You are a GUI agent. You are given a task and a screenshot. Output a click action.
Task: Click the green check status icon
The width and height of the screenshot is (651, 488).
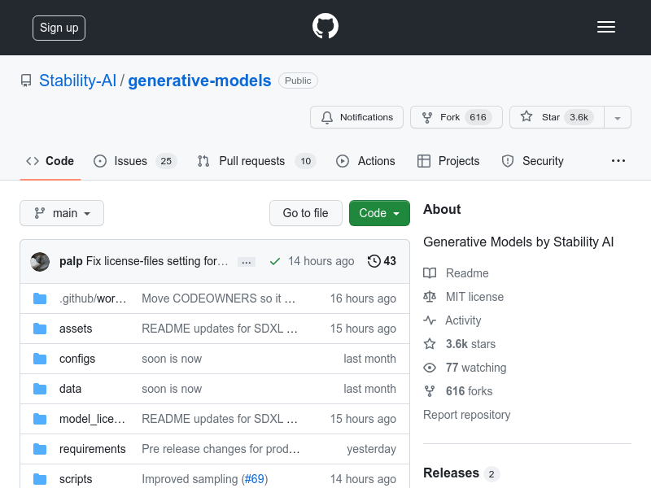tap(275, 261)
